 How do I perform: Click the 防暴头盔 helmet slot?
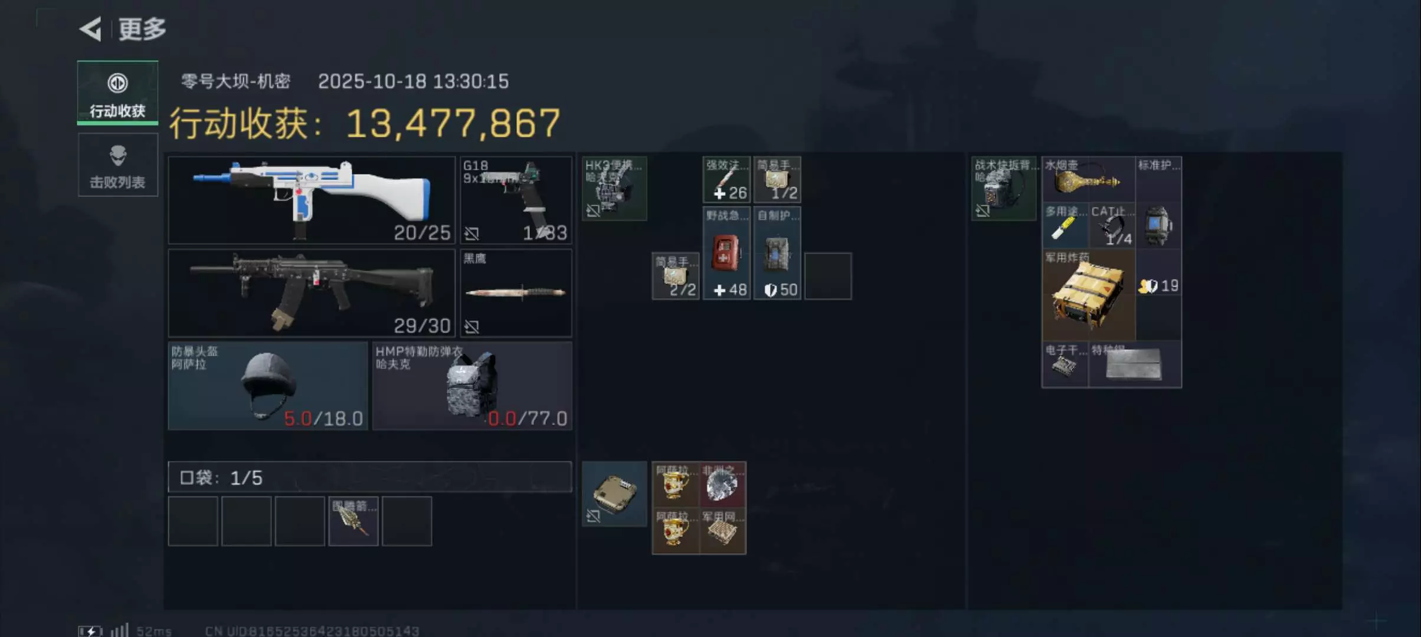268,386
